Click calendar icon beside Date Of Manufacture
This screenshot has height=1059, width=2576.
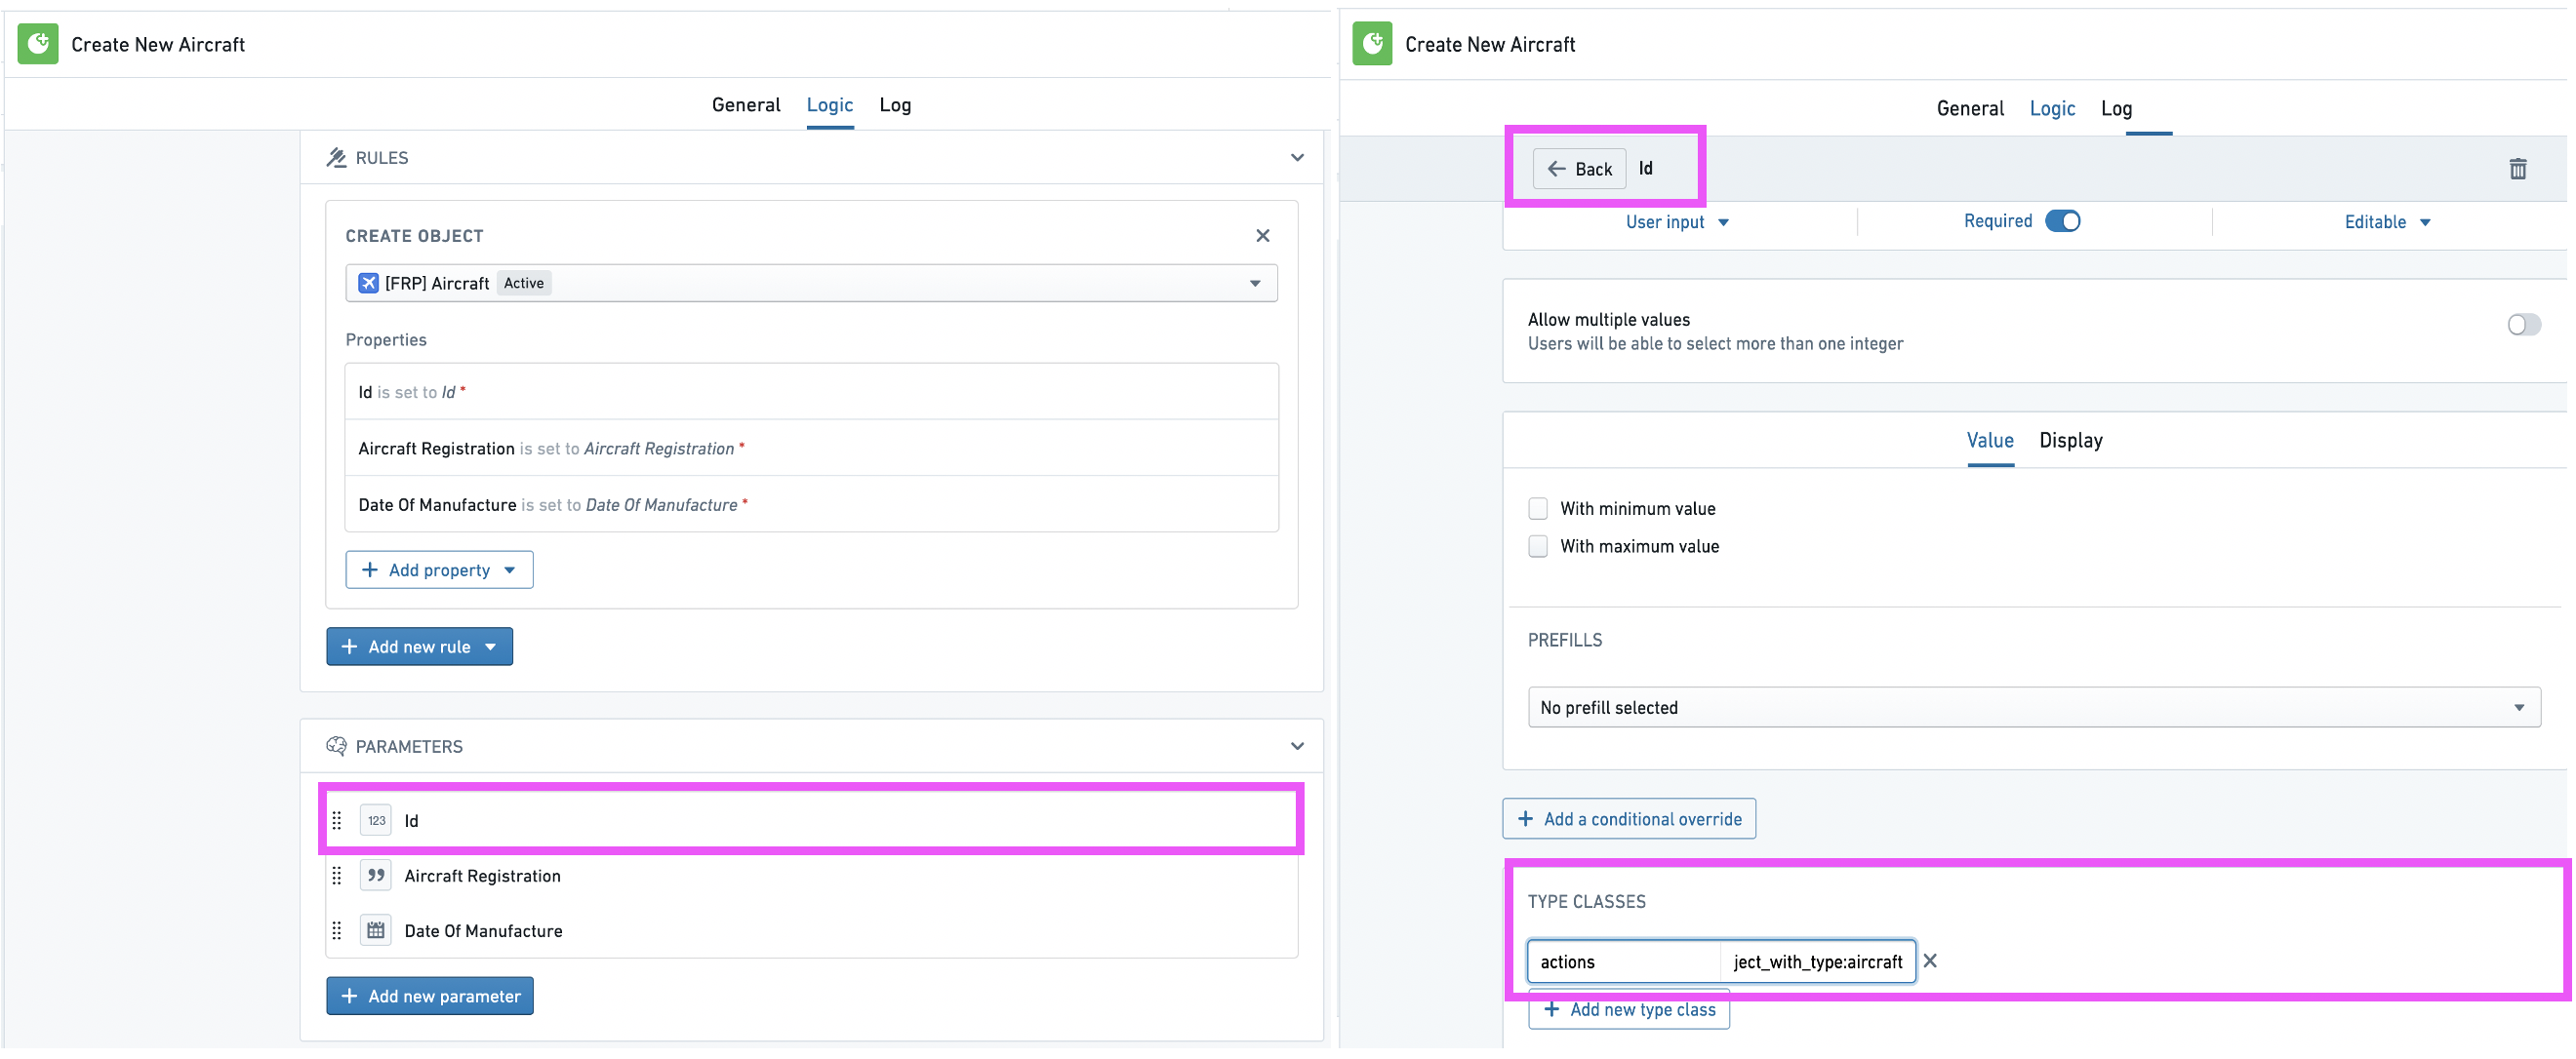tap(376, 930)
